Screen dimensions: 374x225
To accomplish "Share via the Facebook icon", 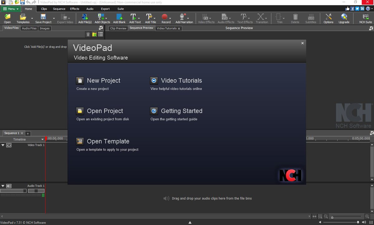I will tap(352, 9).
